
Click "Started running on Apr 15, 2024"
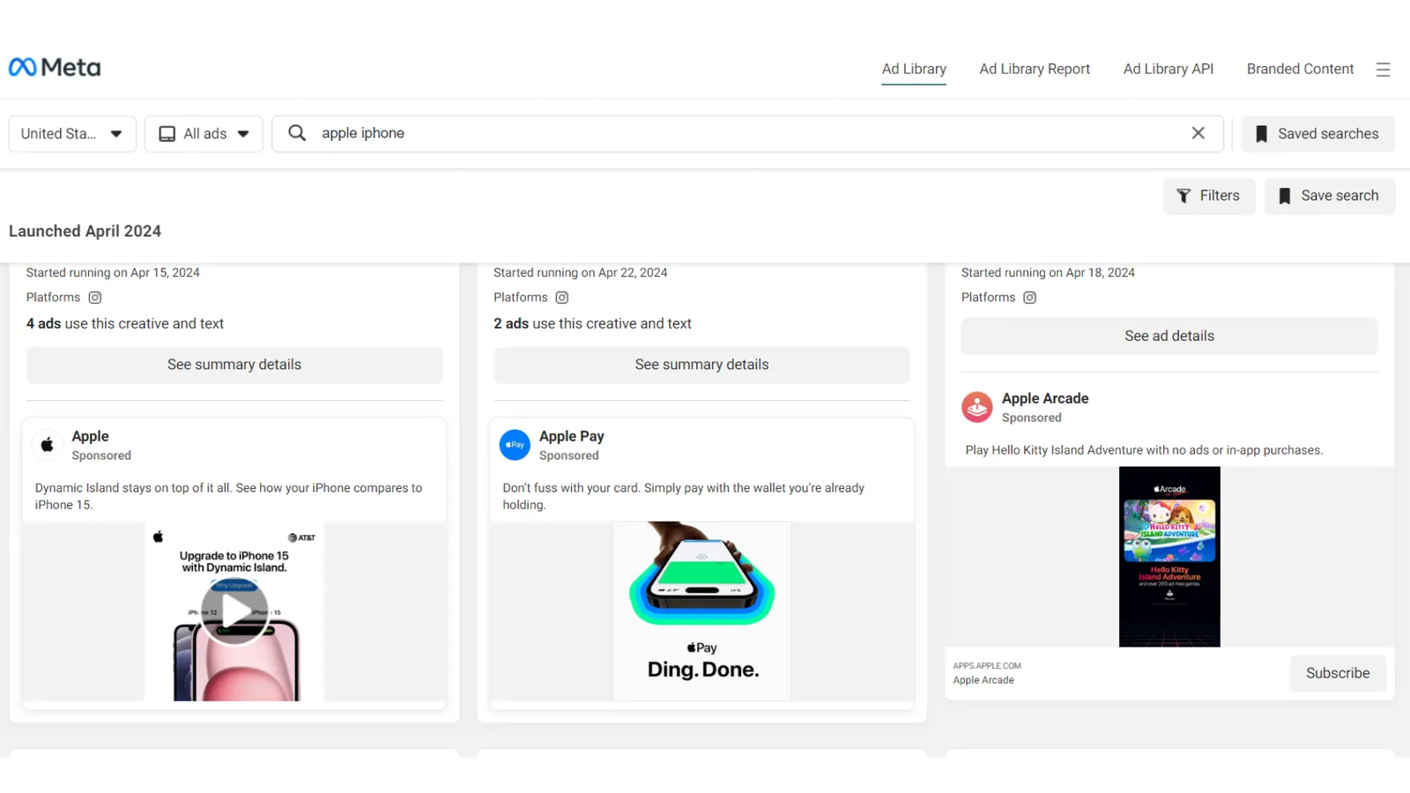tap(113, 272)
